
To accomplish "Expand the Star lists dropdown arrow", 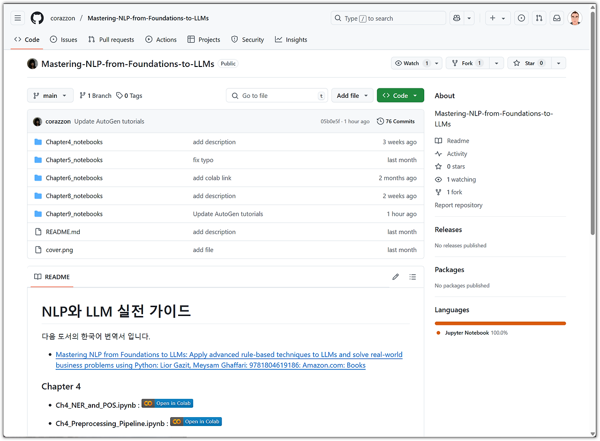I will 558,63.
